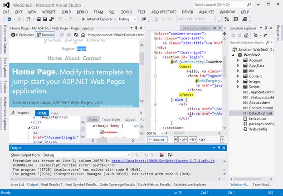Click the Output window vertical scrollbar

[x=224, y=167]
